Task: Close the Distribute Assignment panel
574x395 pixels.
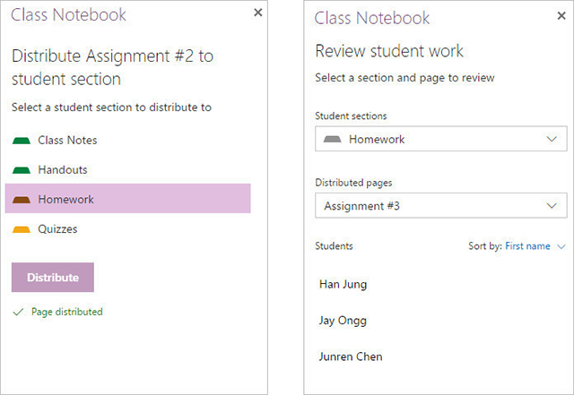Action: (x=258, y=13)
